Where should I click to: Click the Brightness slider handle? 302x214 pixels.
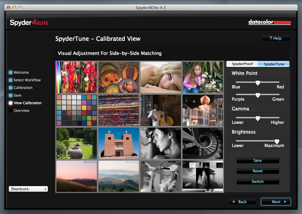(277, 141)
